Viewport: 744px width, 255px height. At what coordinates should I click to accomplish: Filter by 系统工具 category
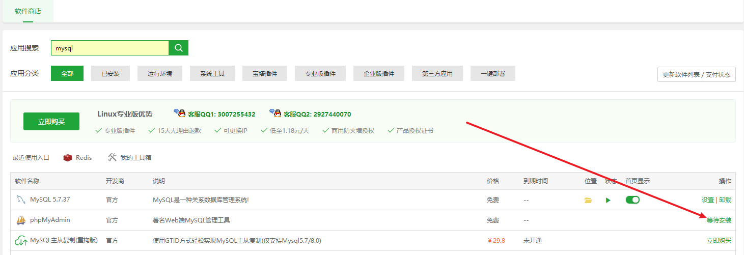(212, 74)
